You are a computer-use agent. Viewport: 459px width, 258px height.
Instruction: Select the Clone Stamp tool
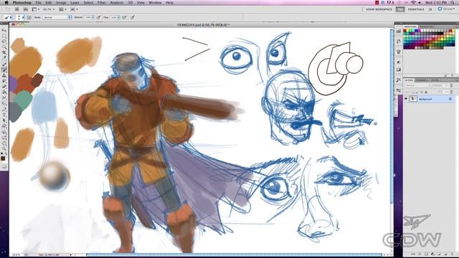tap(4, 75)
